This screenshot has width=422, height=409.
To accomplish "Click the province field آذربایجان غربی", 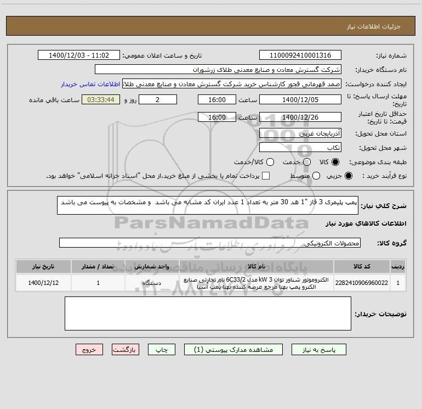I will click(300, 133).
